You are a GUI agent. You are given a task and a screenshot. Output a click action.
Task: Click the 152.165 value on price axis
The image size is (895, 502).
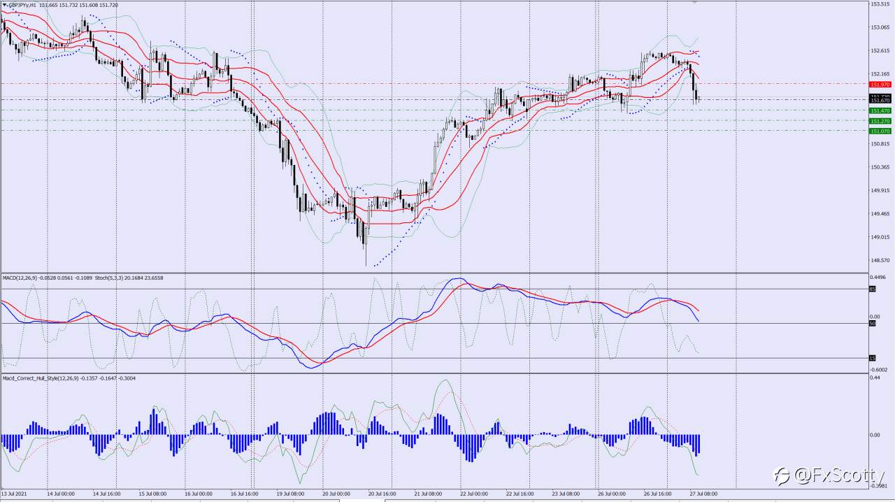(x=880, y=73)
